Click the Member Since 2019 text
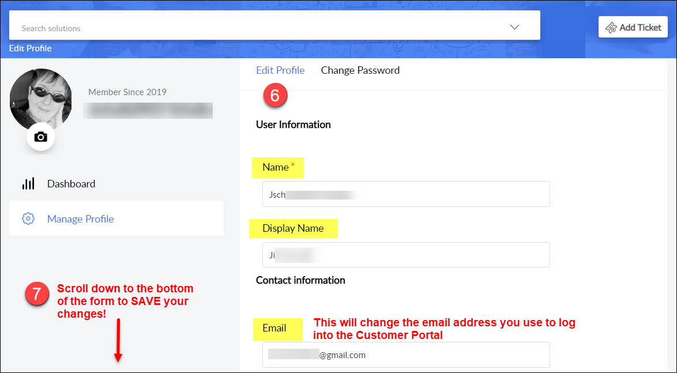677x373 pixels. point(127,92)
